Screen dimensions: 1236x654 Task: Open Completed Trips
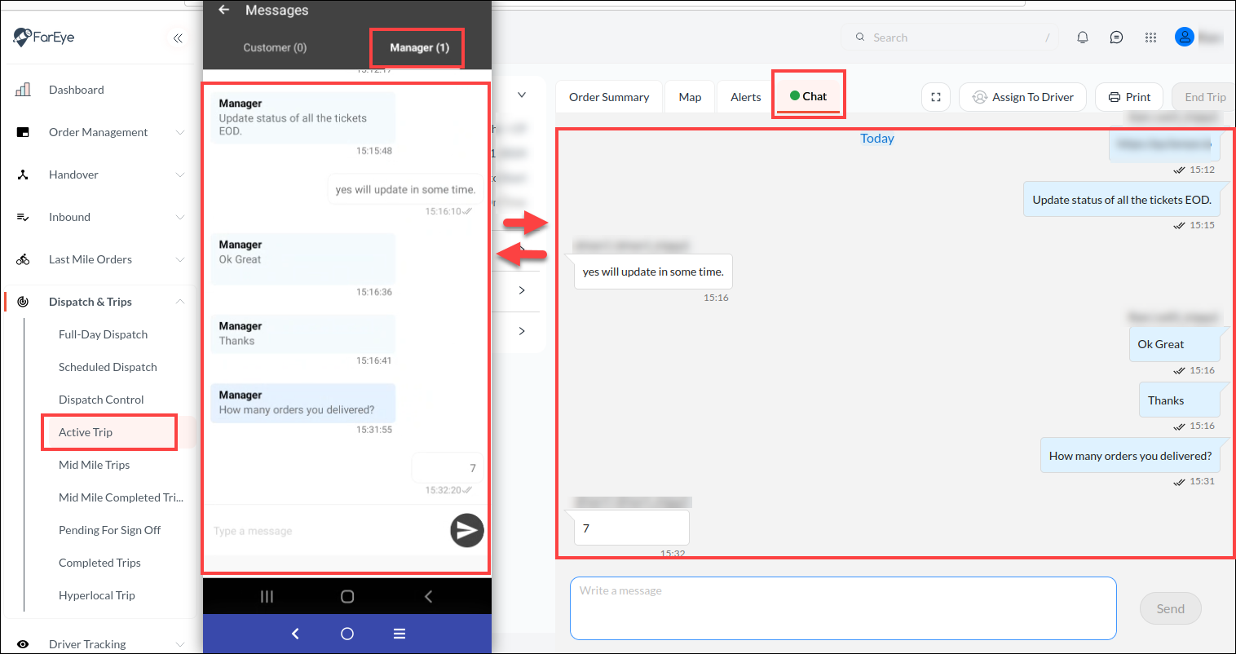coord(99,563)
